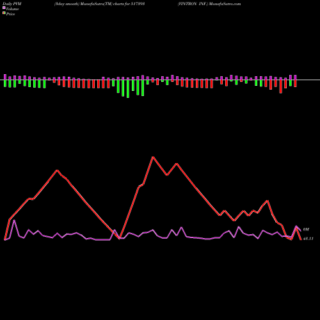Image resolution: width=320 pixels, height=320 pixels.
Task: Click the '(3day smooth) MunafaSutra(TM) charts for 517393' heading
Action: pos(100,4)
